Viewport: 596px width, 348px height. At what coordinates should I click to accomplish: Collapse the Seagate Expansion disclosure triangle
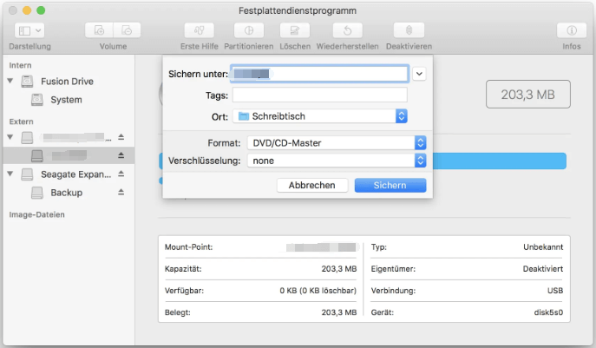[10, 174]
